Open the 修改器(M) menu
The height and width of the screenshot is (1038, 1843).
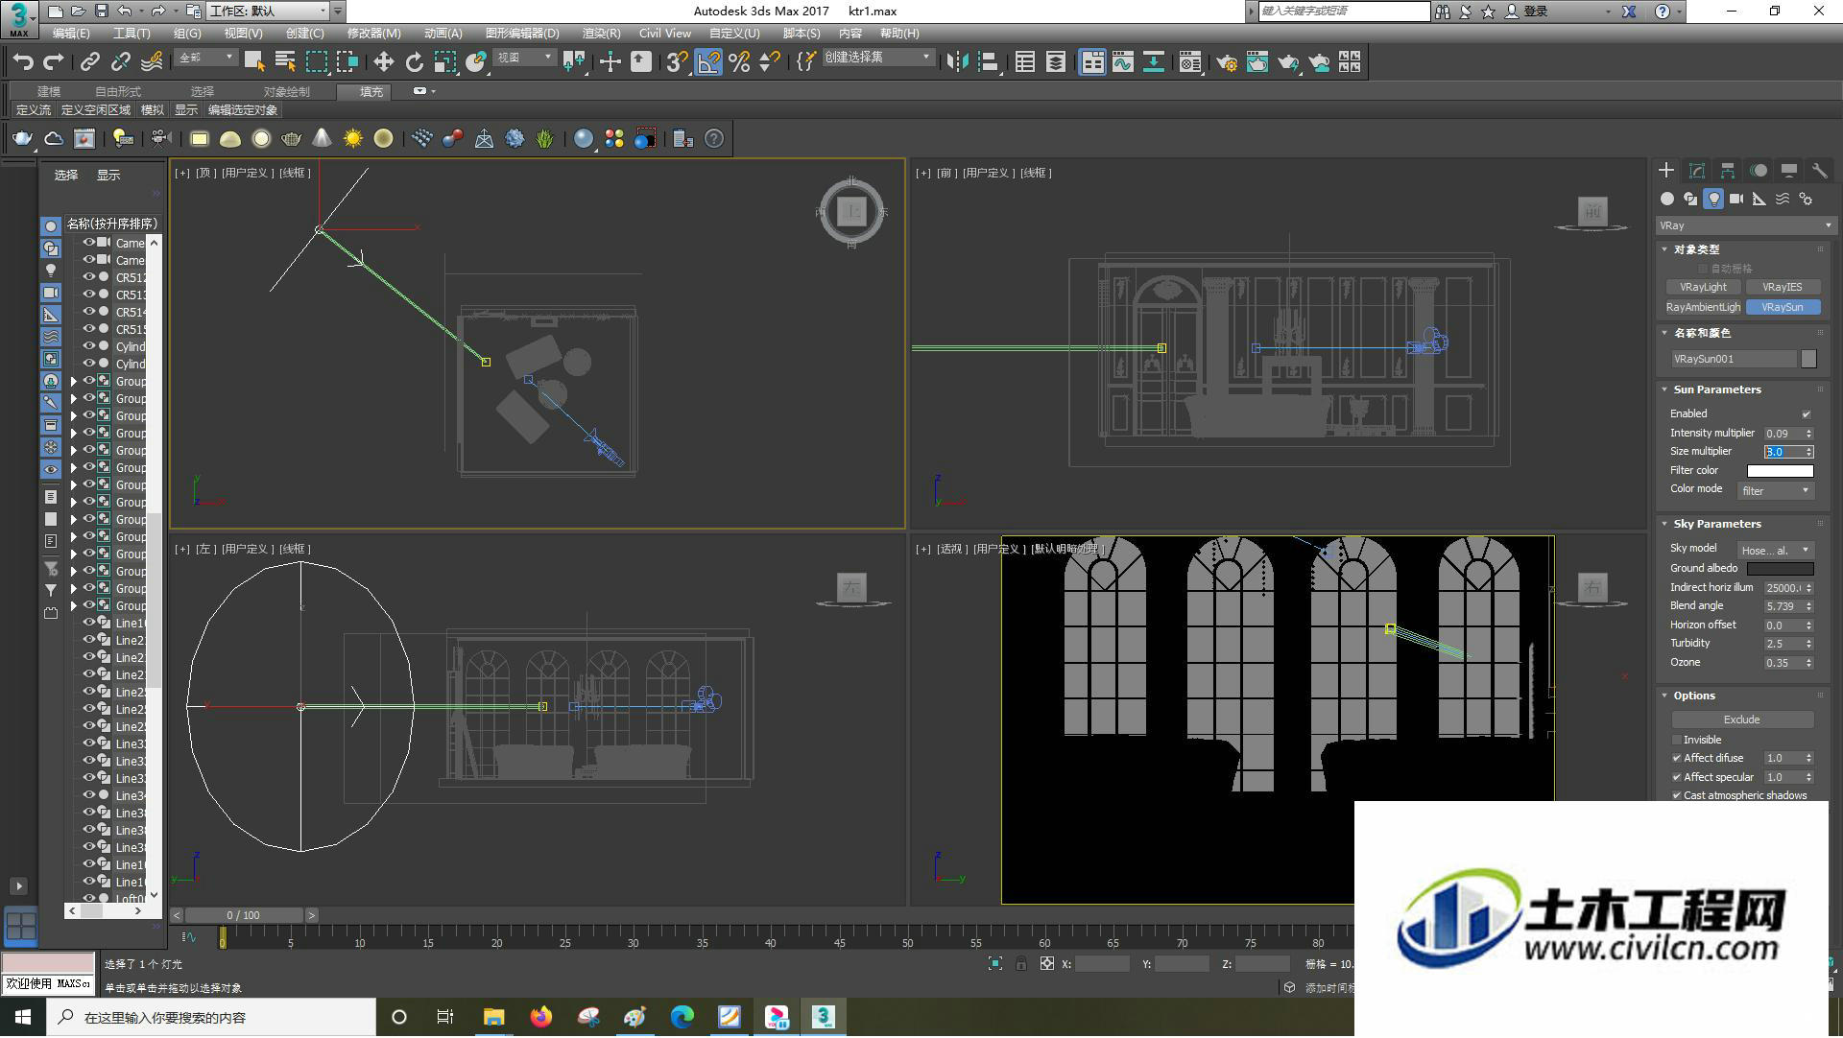[x=373, y=34]
